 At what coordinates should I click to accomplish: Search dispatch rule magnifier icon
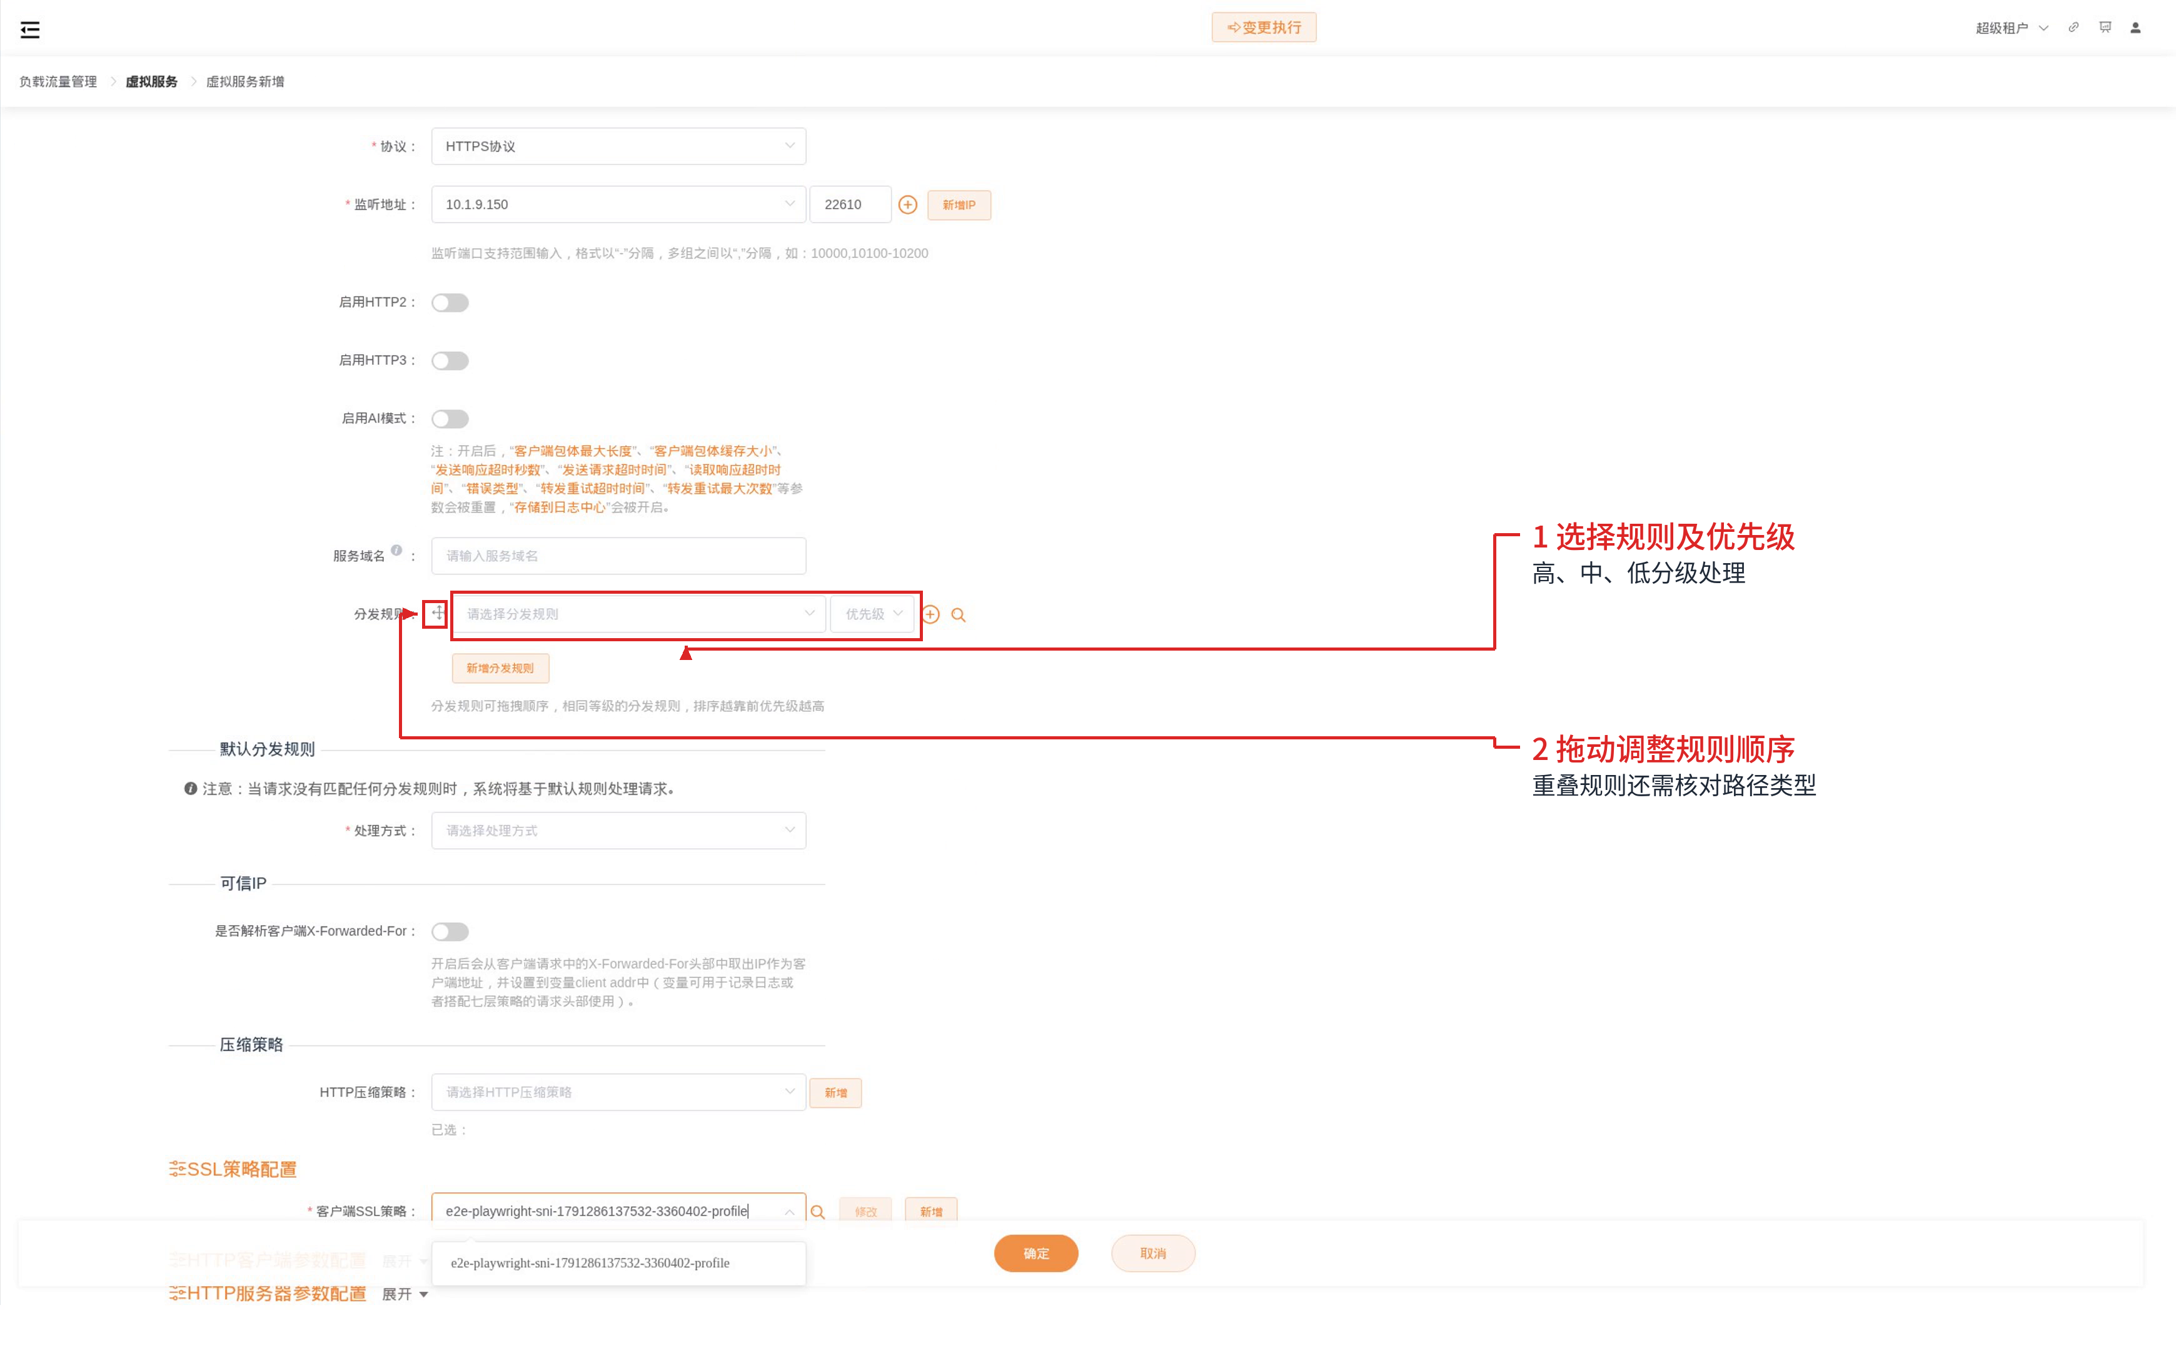click(959, 614)
